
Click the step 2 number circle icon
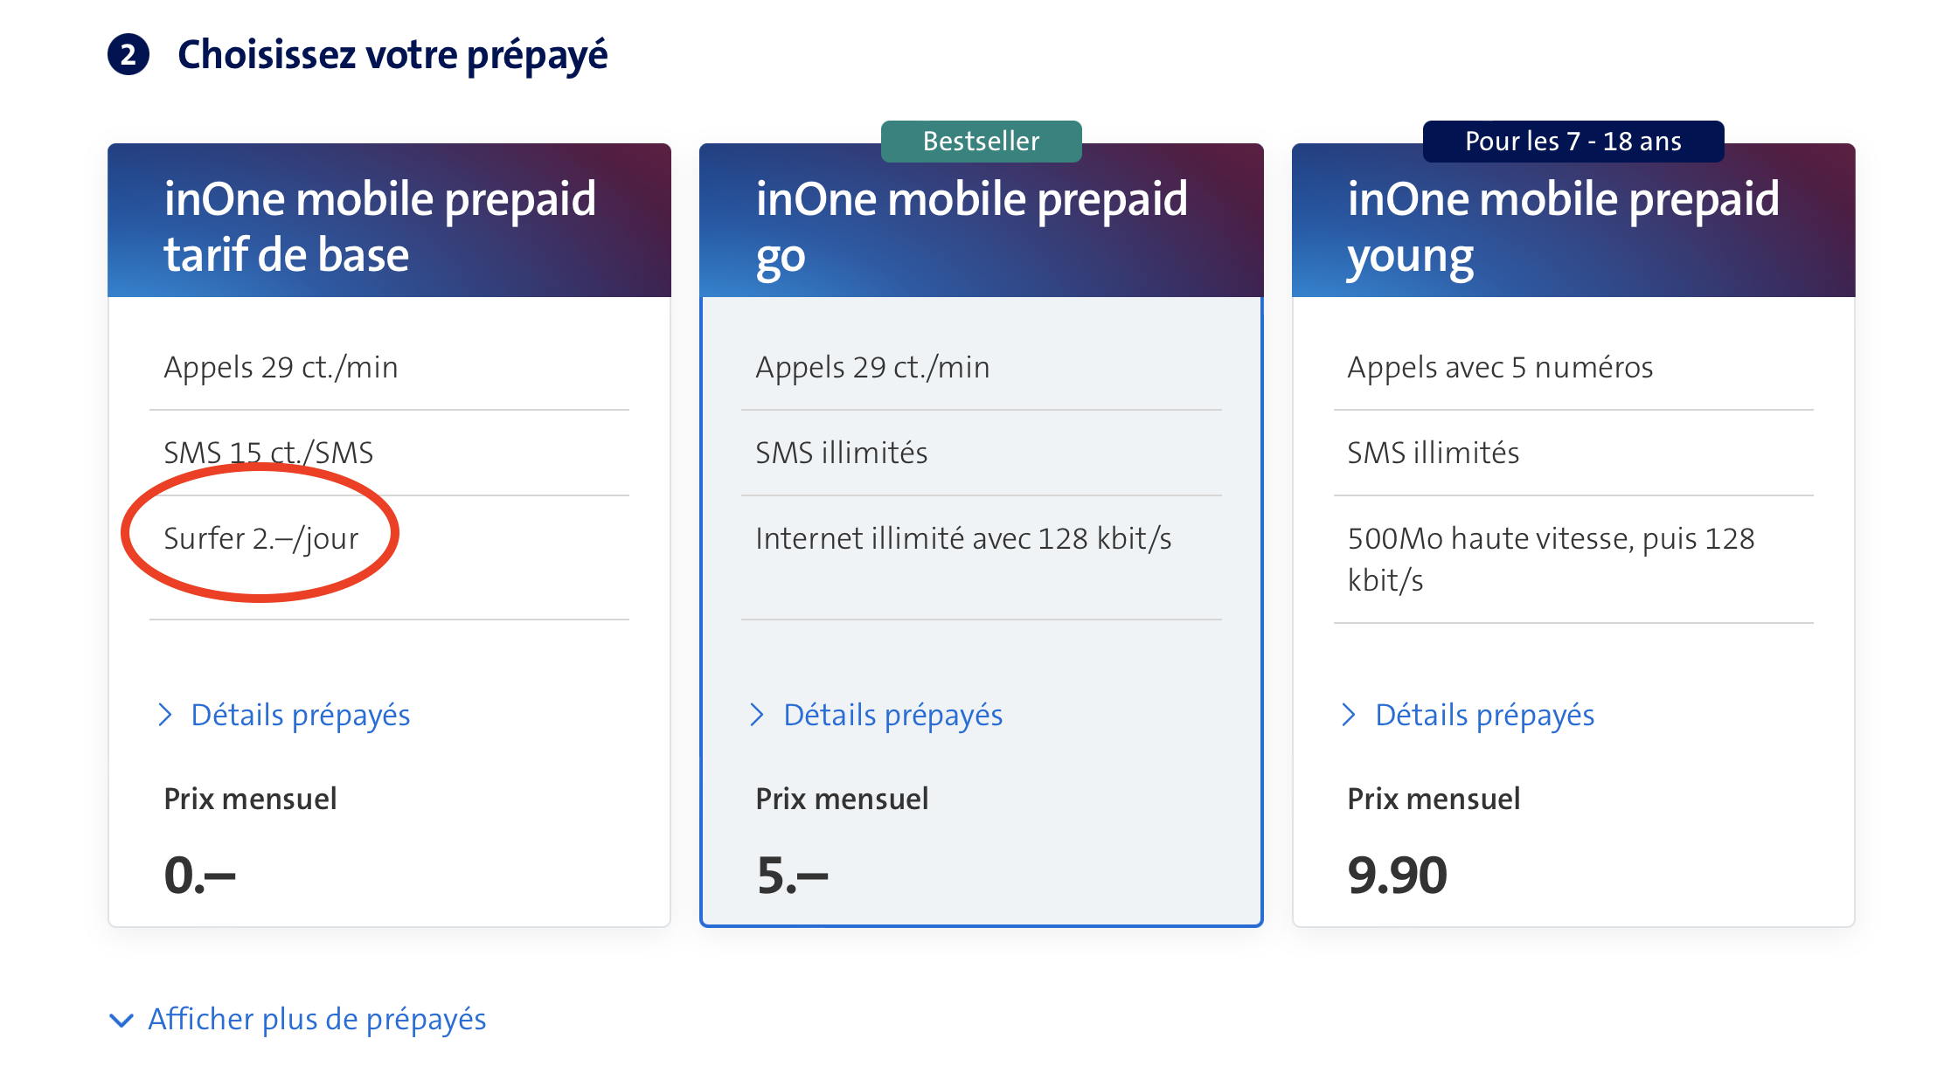128,55
